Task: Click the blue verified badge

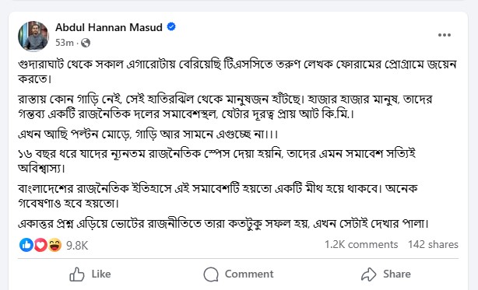Action: coord(171,26)
